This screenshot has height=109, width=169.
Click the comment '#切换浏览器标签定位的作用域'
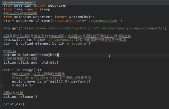point(102,40)
